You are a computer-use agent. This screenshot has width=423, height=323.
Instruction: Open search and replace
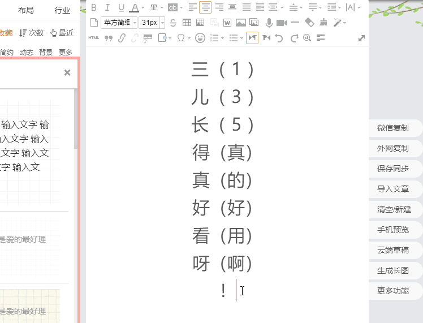pos(307,38)
